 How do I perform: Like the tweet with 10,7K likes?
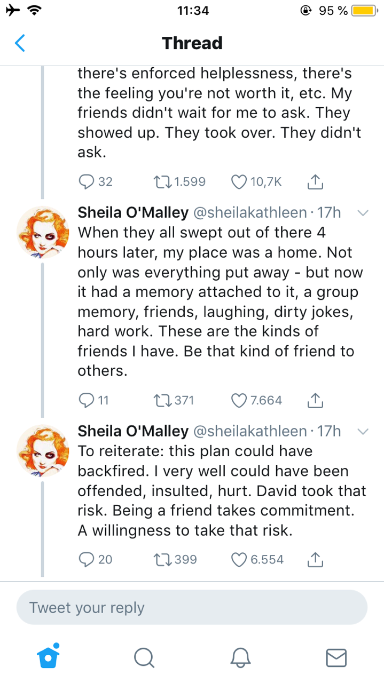click(240, 181)
